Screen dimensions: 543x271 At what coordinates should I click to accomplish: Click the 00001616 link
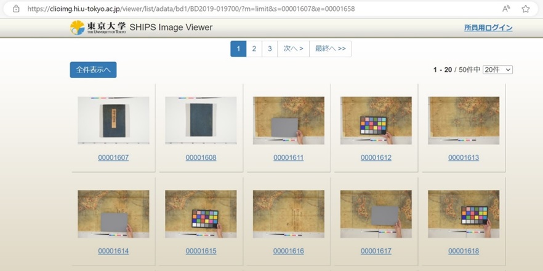click(288, 251)
